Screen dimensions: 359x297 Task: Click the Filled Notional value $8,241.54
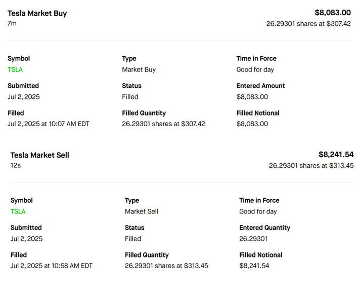(x=254, y=266)
